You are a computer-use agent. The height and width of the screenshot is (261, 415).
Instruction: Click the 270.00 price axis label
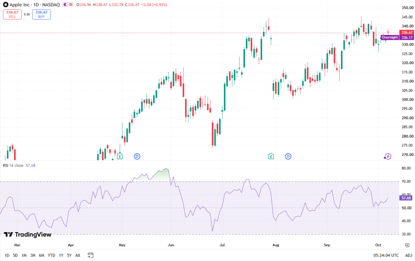coord(407,154)
